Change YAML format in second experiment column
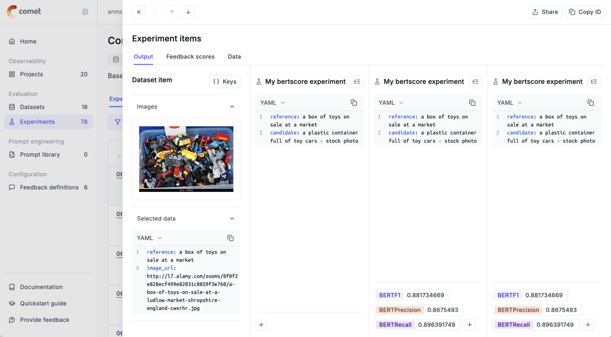The width and height of the screenshot is (611, 337). (391, 103)
